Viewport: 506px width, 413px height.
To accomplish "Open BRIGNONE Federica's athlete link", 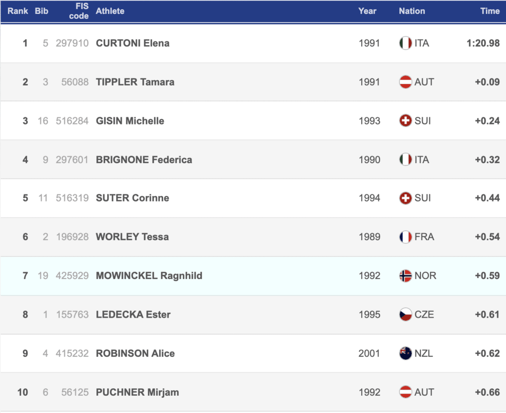I will coord(144,160).
